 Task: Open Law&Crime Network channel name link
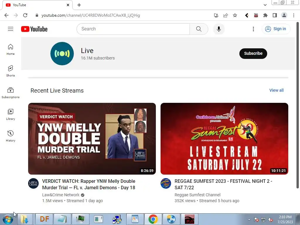tap(61, 195)
